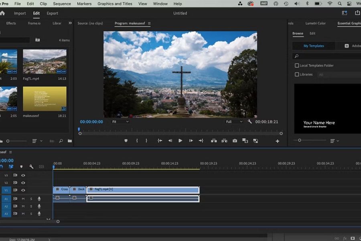This screenshot has height=241, width=361.
Task: Open the Full playback resolution dropdown
Action: pyautogui.click(x=234, y=122)
